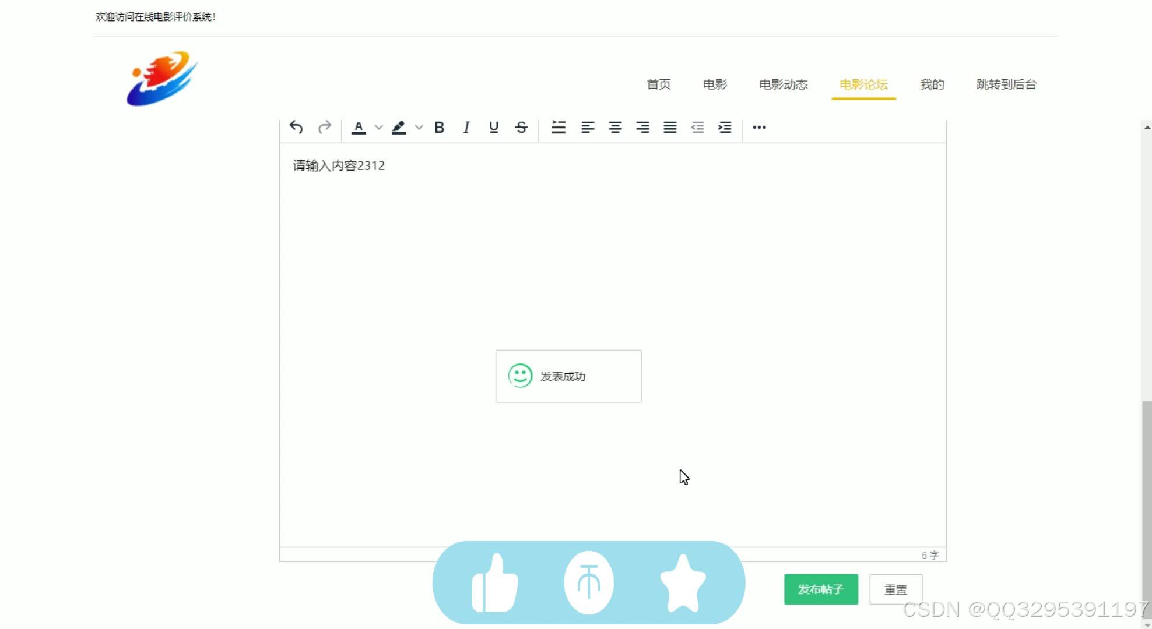Click the thumbs-up like icon
The image size is (1152, 629).
[x=495, y=582]
